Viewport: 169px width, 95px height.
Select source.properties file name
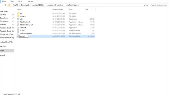pos(26,34)
